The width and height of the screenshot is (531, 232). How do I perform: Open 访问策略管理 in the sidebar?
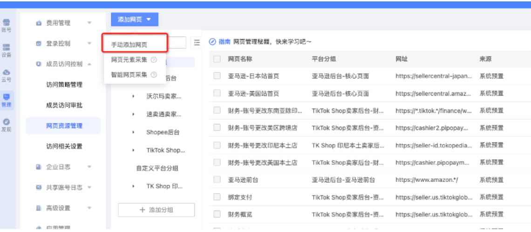pyautogui.click(x=64, y=84)
